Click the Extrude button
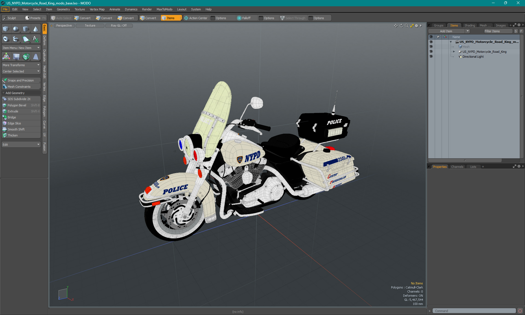Screen dimensions: 525x315 21,111
